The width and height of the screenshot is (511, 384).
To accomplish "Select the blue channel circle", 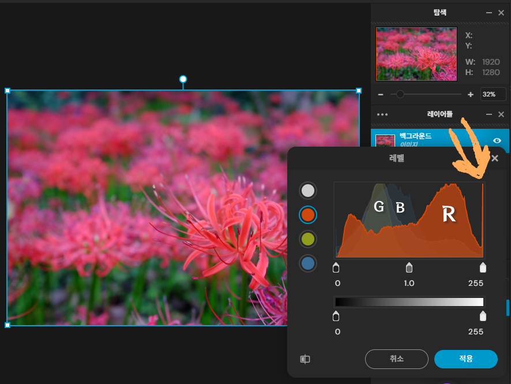I will coord(307,263).
